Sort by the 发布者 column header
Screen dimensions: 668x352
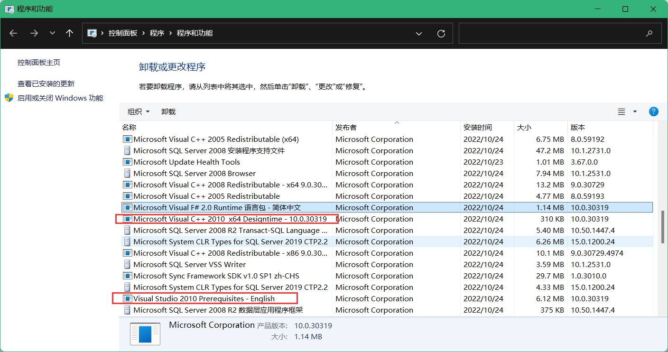[397, 127]
